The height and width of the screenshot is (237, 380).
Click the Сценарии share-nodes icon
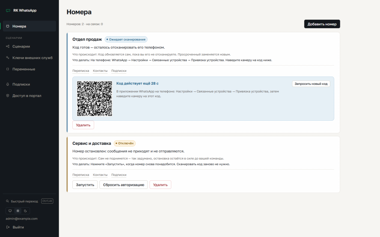8,46
